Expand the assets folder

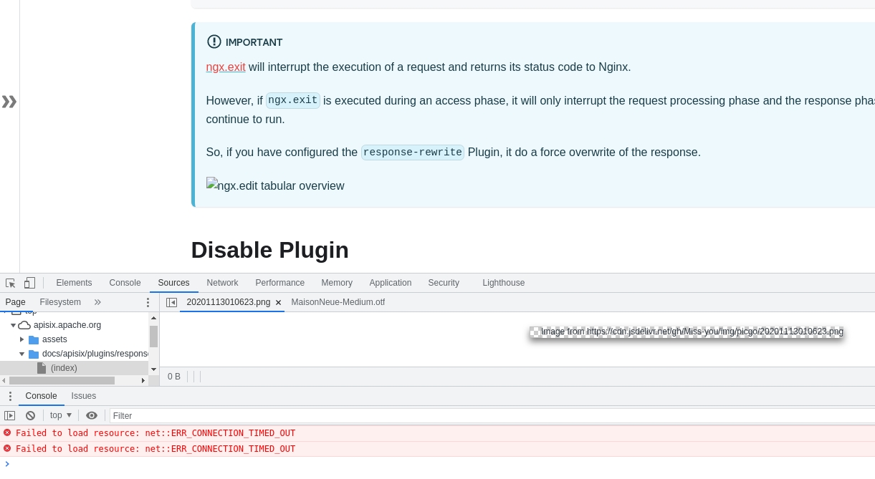22,339
